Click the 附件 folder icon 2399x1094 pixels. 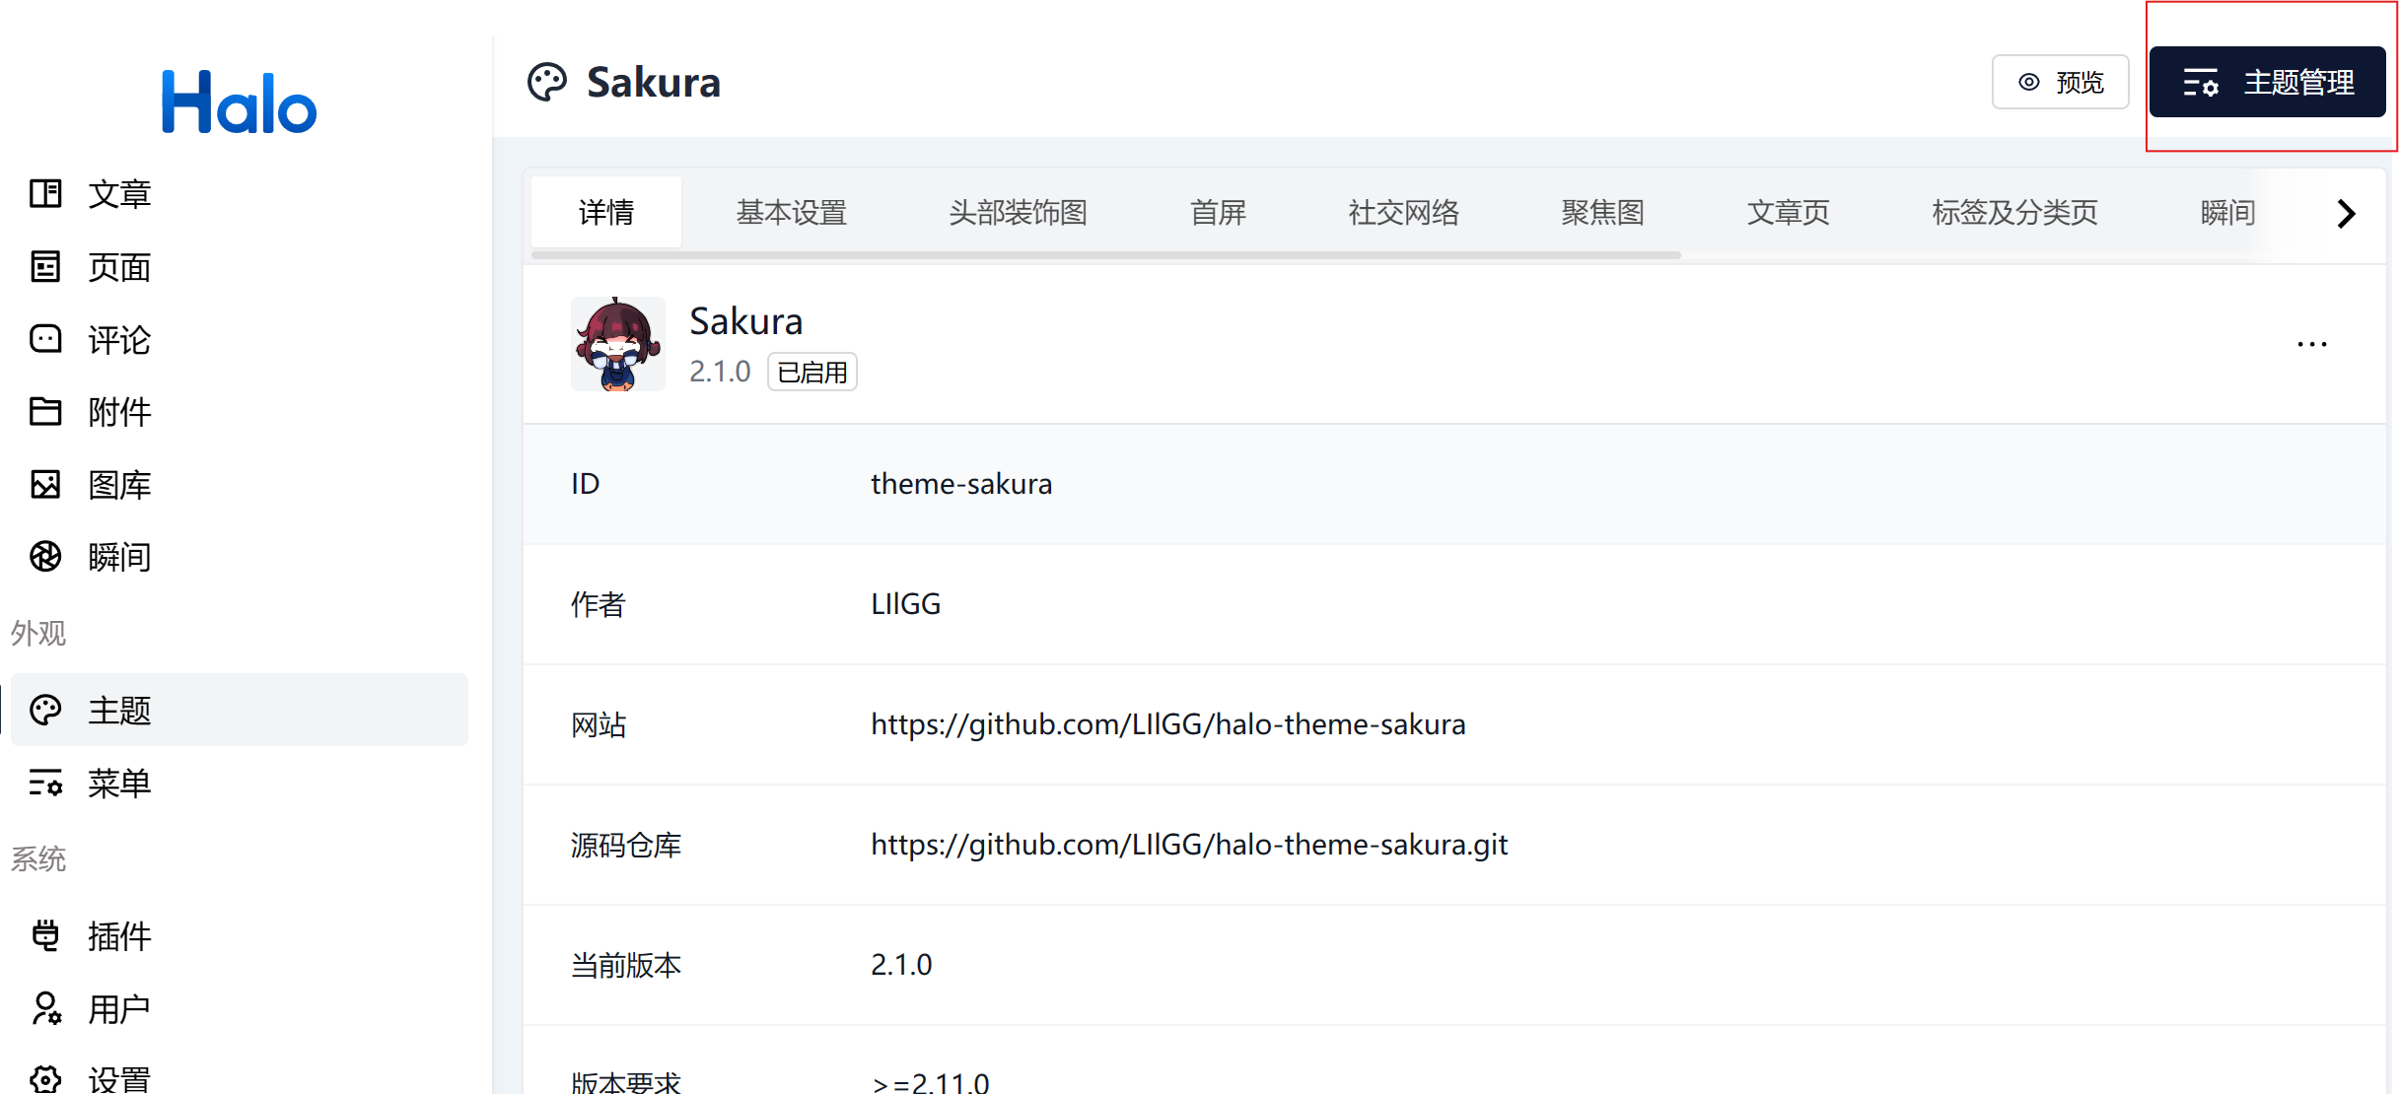click(45, 411)
